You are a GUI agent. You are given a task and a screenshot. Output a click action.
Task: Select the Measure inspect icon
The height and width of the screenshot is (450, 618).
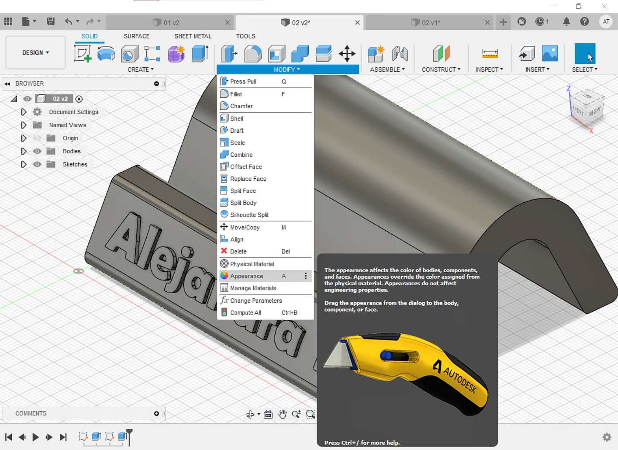pos(490,54)
